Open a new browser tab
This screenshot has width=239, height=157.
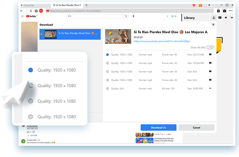[86, 5]
